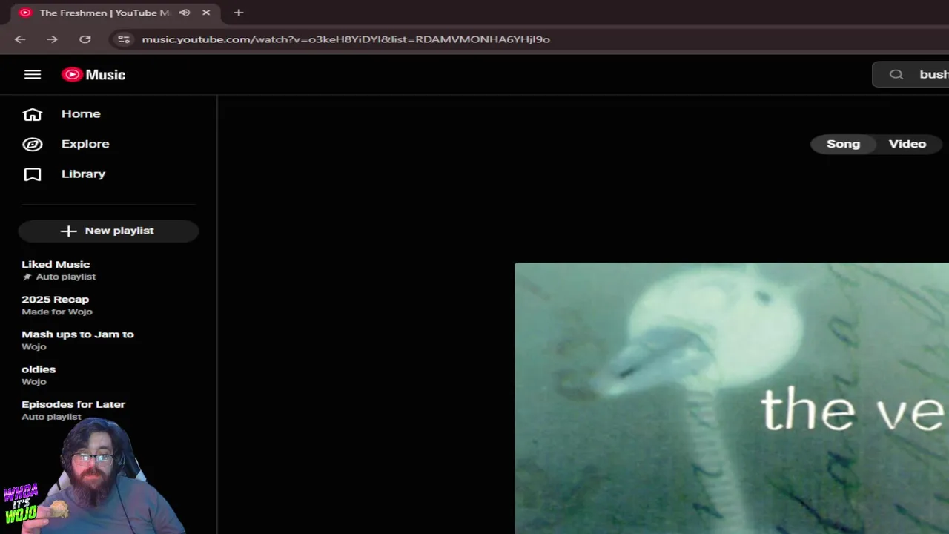Click the Library bookmark icon
Image resolution: width=949 pixels, height=534 pixels.
[32, 174]
